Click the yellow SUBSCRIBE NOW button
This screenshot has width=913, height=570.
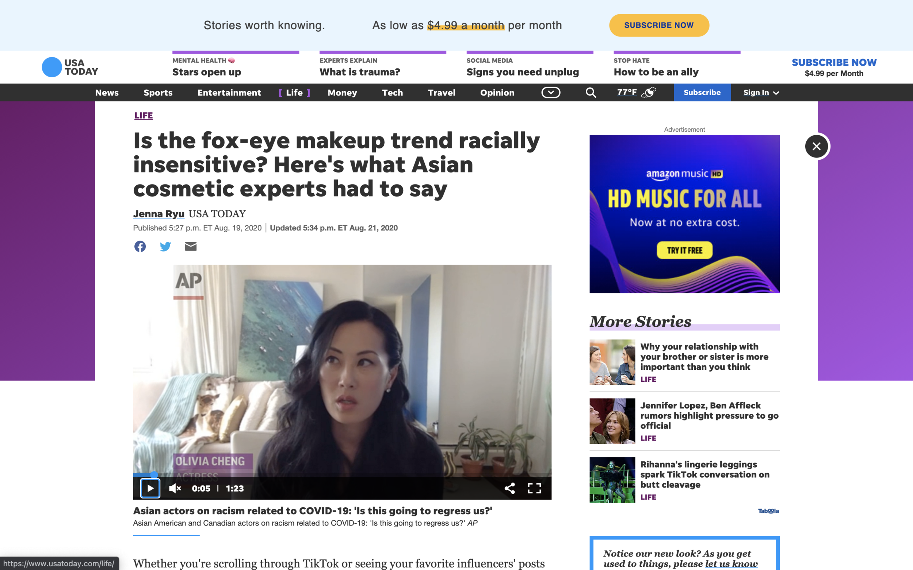659,25
